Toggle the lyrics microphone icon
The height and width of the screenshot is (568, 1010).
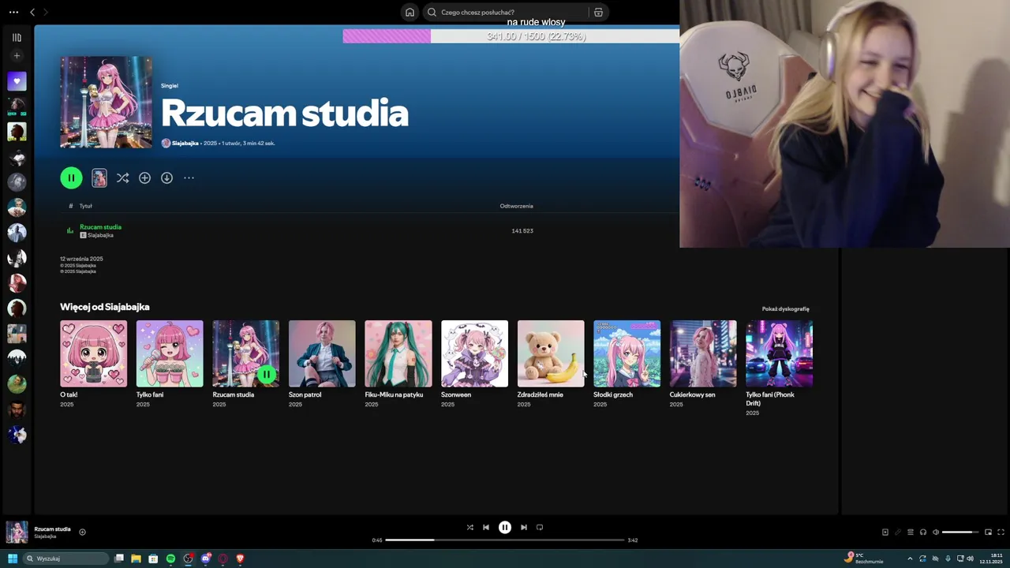pyautogui.click(x=898, y=532)
